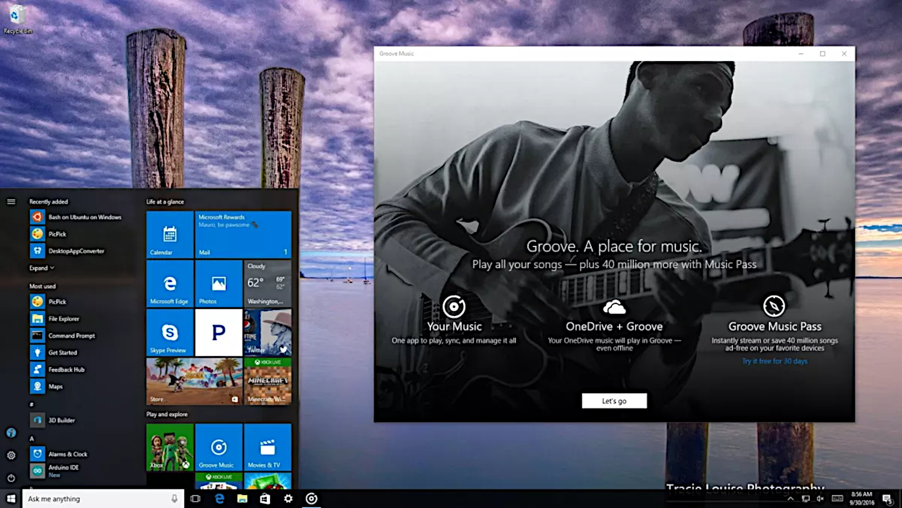Click the Start menu hamburger button
The width and height of the screenshot is (902, 508).
[x=11, y=202]
